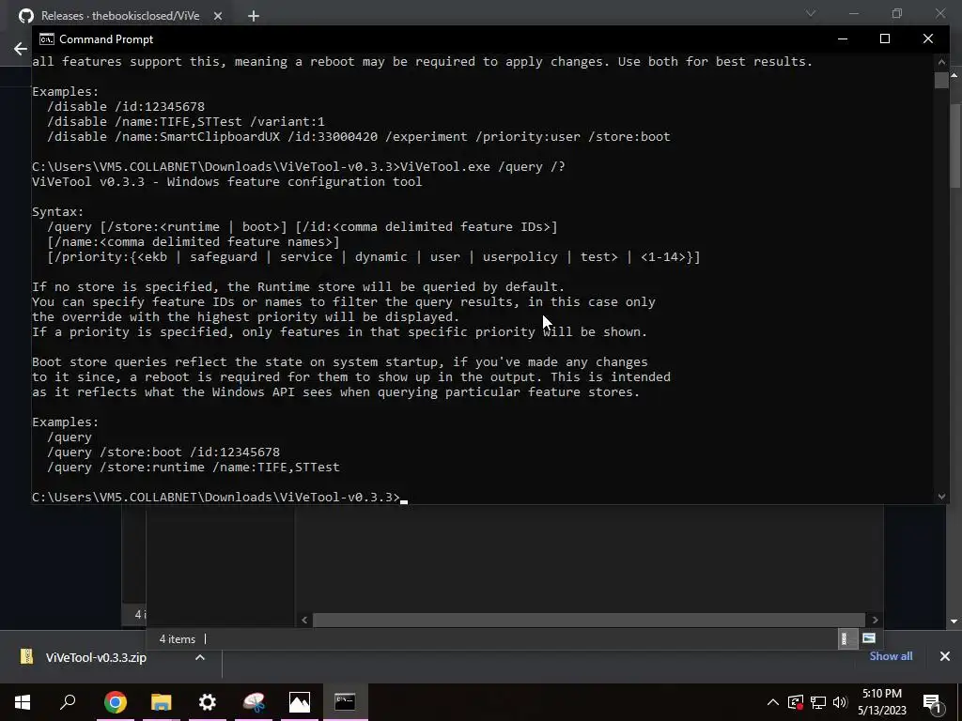This screenshot has width=962, height=721.
Task: Close the Releases browser tab
Action: 218,16
